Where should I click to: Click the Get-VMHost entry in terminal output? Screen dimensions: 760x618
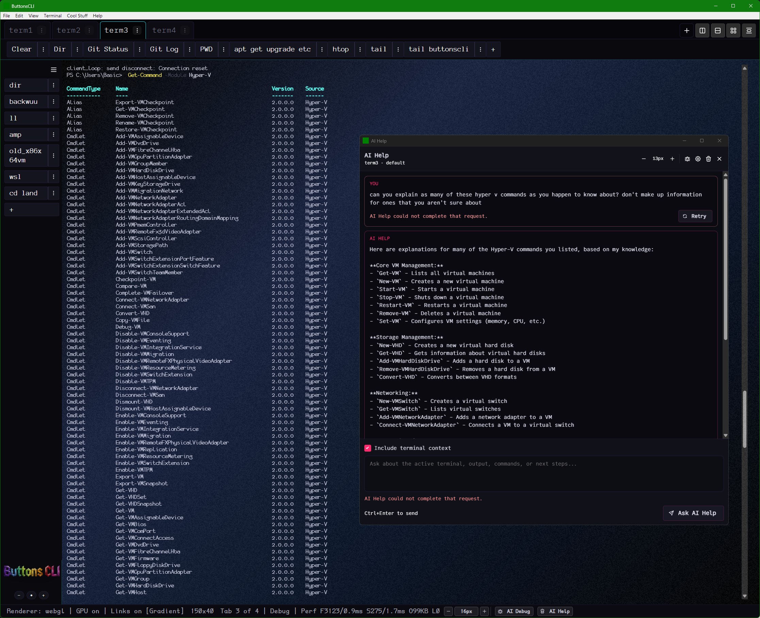click(131, 592)
